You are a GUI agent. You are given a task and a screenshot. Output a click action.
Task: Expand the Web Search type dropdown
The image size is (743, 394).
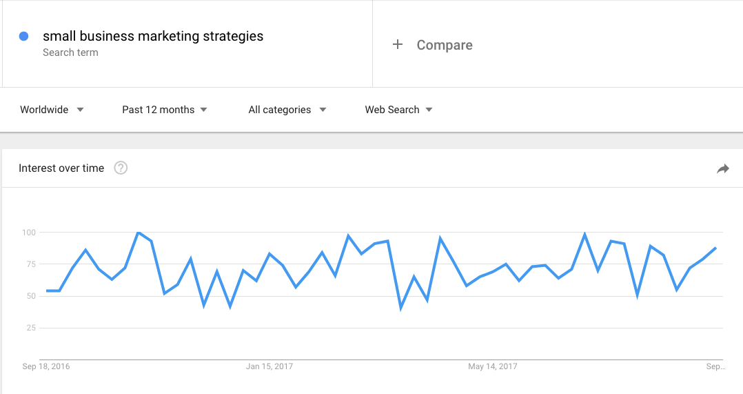click(398, 110)
